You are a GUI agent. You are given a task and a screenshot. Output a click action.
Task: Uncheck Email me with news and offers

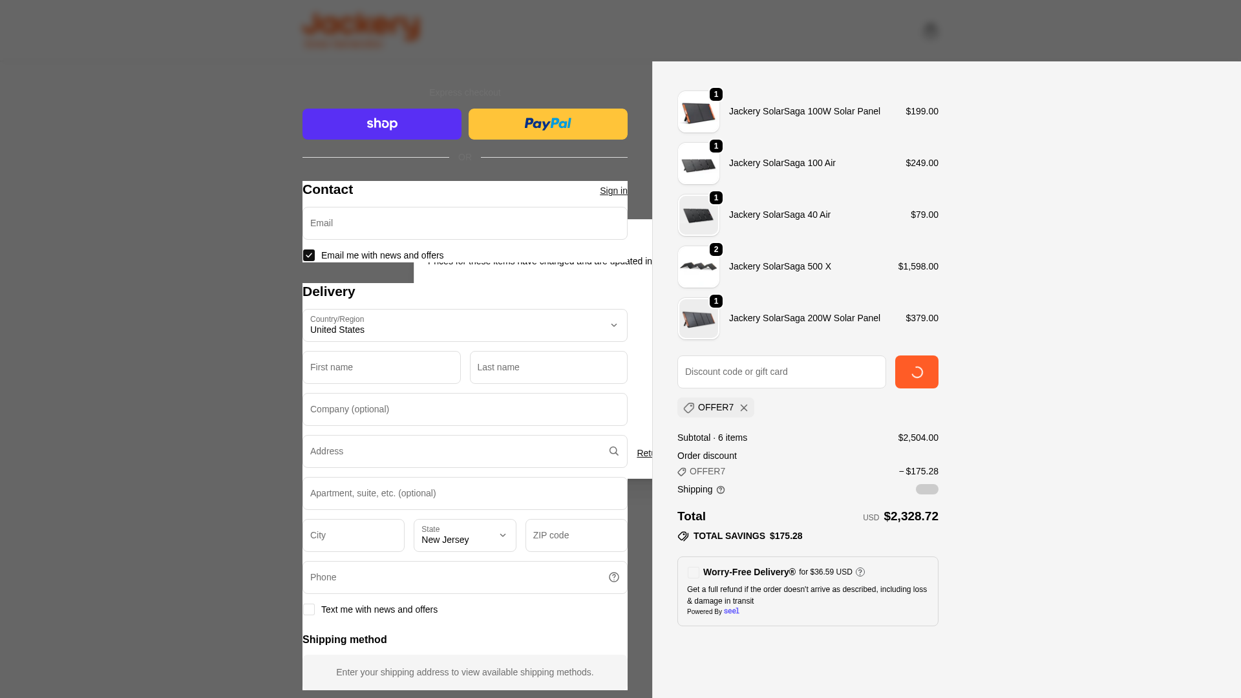(309, 255)
